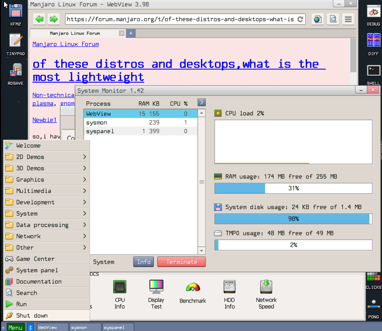Follow the Manjaro Linux Forum link
Viewport: 382px width, 331px height.
(66, 44)
